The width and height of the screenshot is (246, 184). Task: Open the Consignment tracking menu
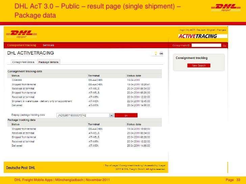point(22,45)
